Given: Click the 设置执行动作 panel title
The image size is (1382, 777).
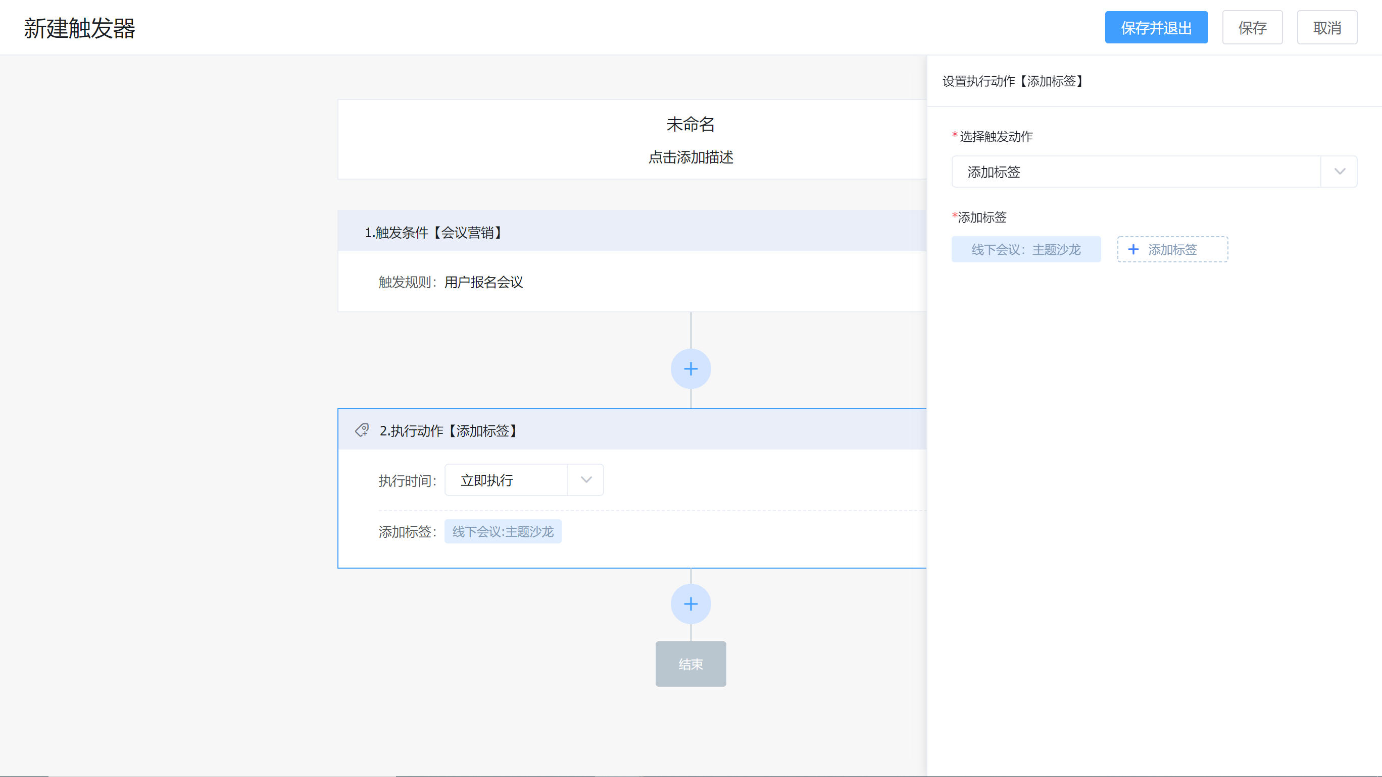Looking at the screenshot, I should tap(1013, 81).
